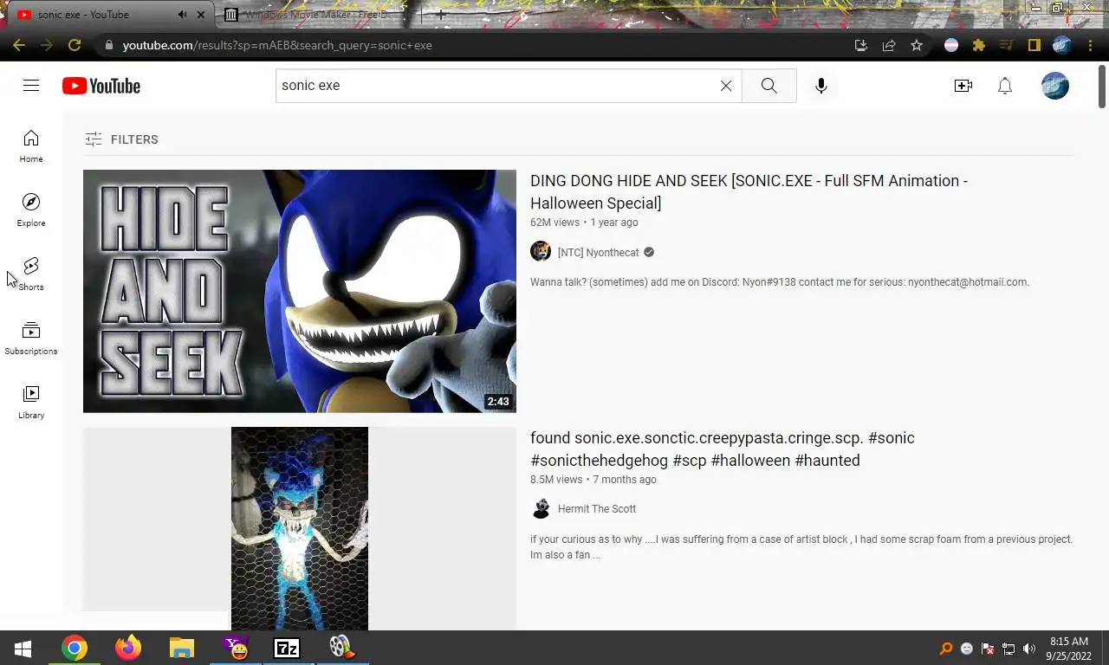Screen dimensions: 1109x665
Task: Open 7-Zip from the taskbar
Action: (287, 648)
